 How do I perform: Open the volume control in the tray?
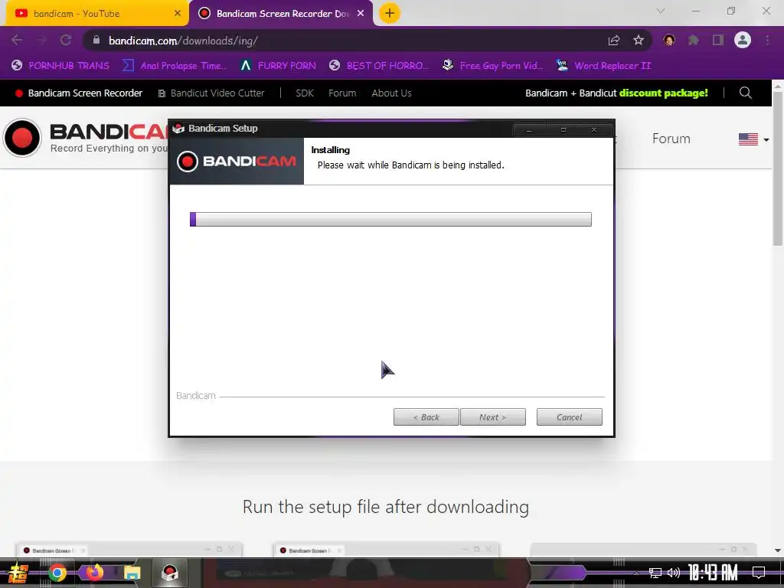point(674,573)
